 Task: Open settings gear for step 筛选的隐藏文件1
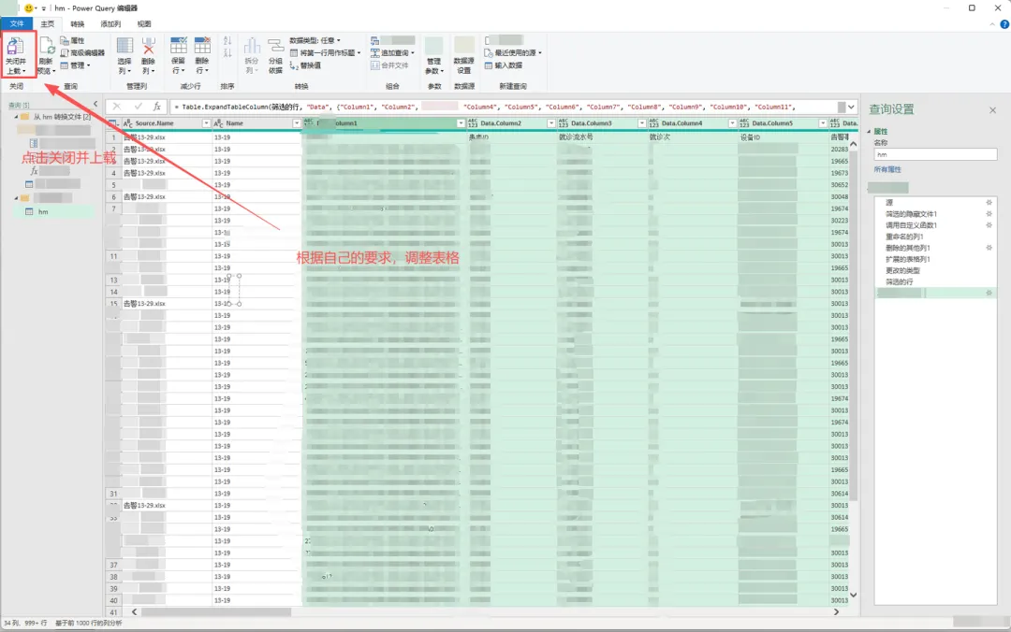point(989,214)
